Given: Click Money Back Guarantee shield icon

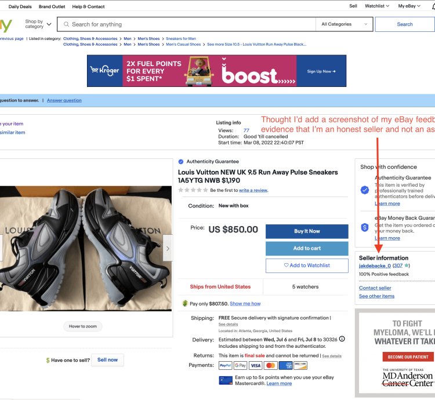Looking at the screenshot, I should click(365, 228).
